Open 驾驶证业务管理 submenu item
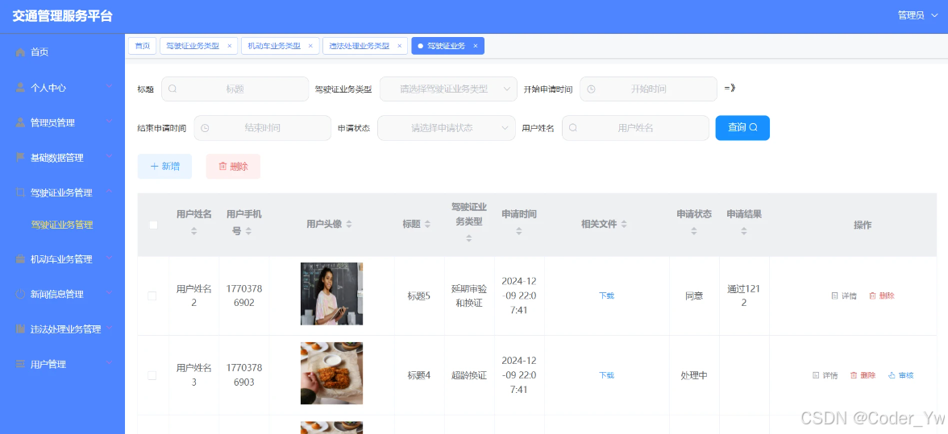 tap(62, 225)
